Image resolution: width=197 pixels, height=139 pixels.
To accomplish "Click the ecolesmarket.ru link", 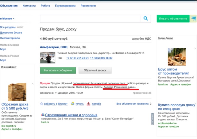I will [167, 123].
